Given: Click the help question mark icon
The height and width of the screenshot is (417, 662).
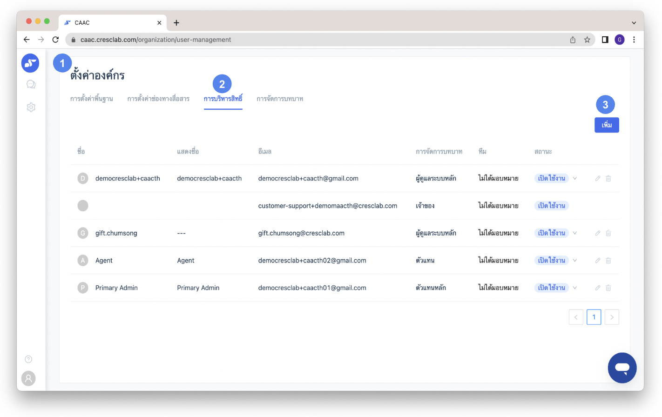Looking at the screenshot, I should tap(28, 359).
